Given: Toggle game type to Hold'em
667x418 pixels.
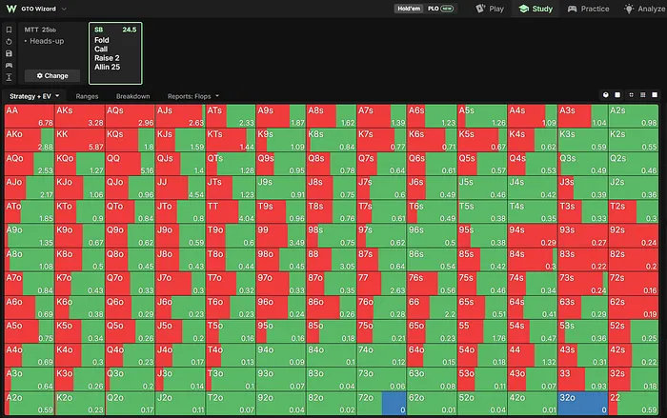Looking at the screenshot, I should (409, 9).
